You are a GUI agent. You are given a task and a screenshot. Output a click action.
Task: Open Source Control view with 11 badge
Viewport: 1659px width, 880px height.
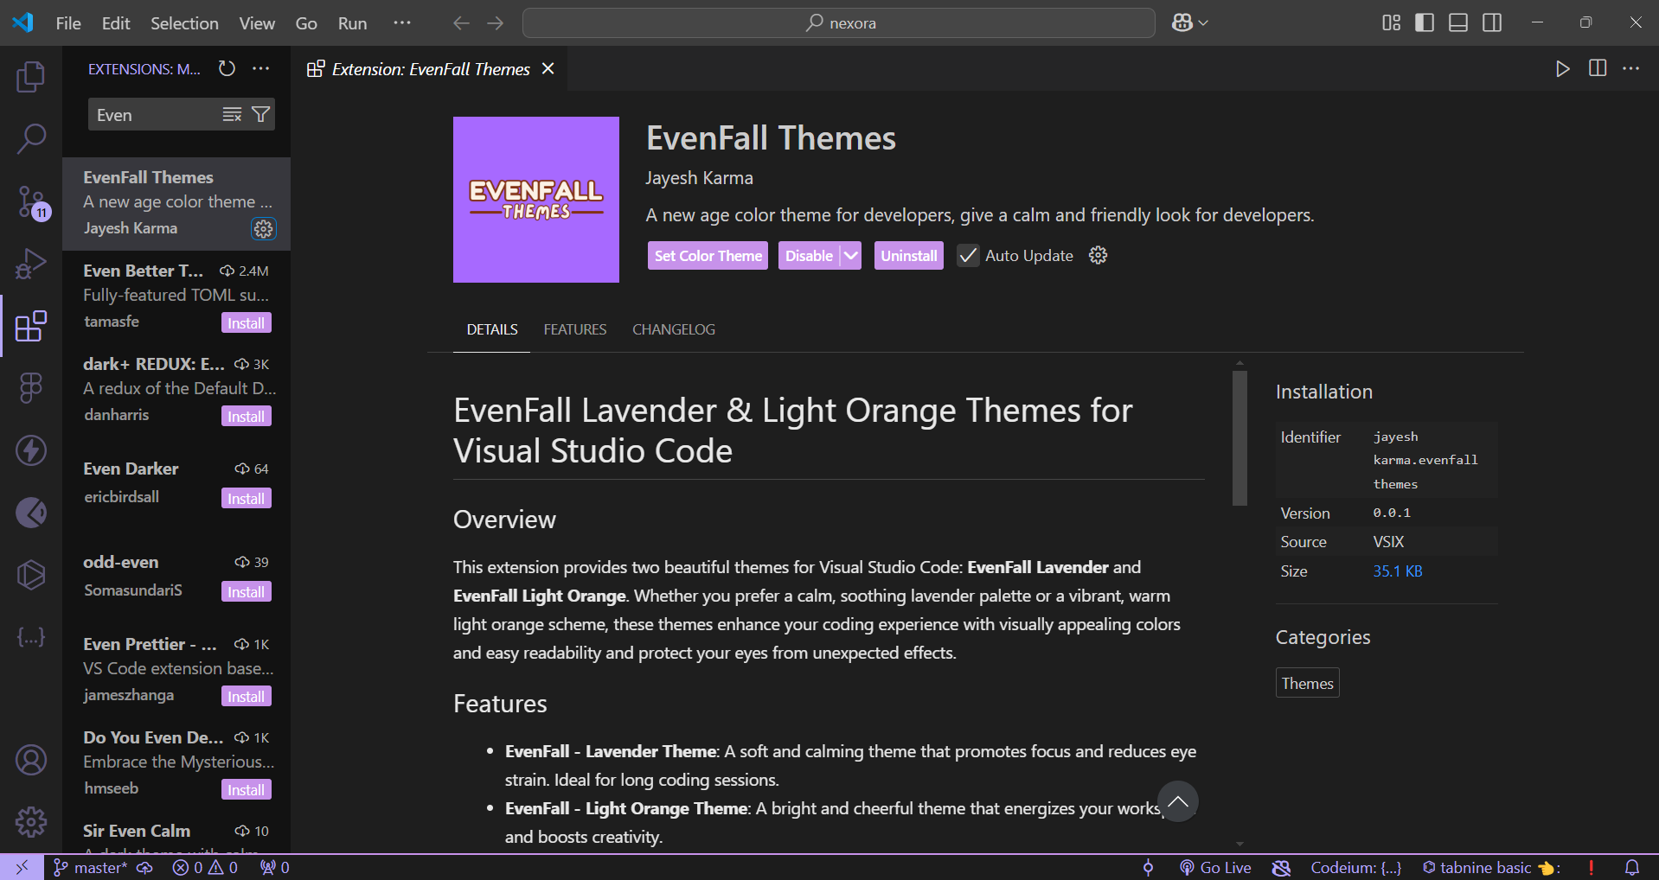pos(33,201)
